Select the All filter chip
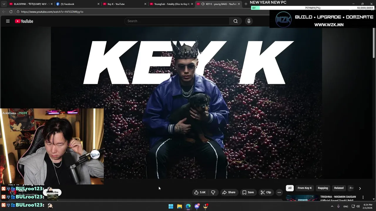This screenshot has width=376, height=211. coord(290,188)
